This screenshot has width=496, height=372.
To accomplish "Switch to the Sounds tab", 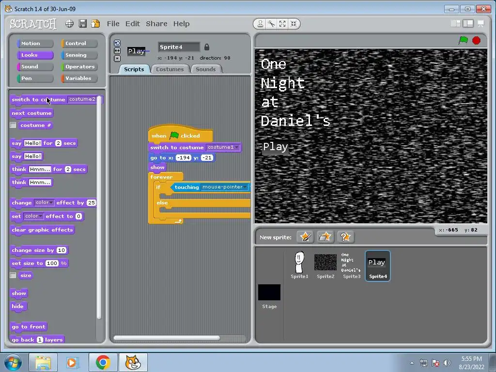I will (205, 69).
